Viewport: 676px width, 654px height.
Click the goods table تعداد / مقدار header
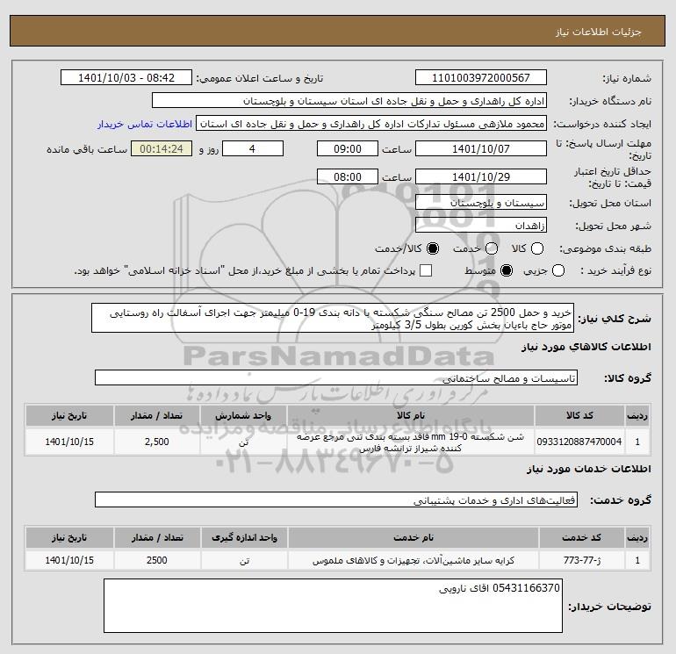click(157, 415)
